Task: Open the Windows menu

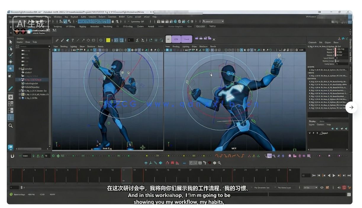Action: 58,17
